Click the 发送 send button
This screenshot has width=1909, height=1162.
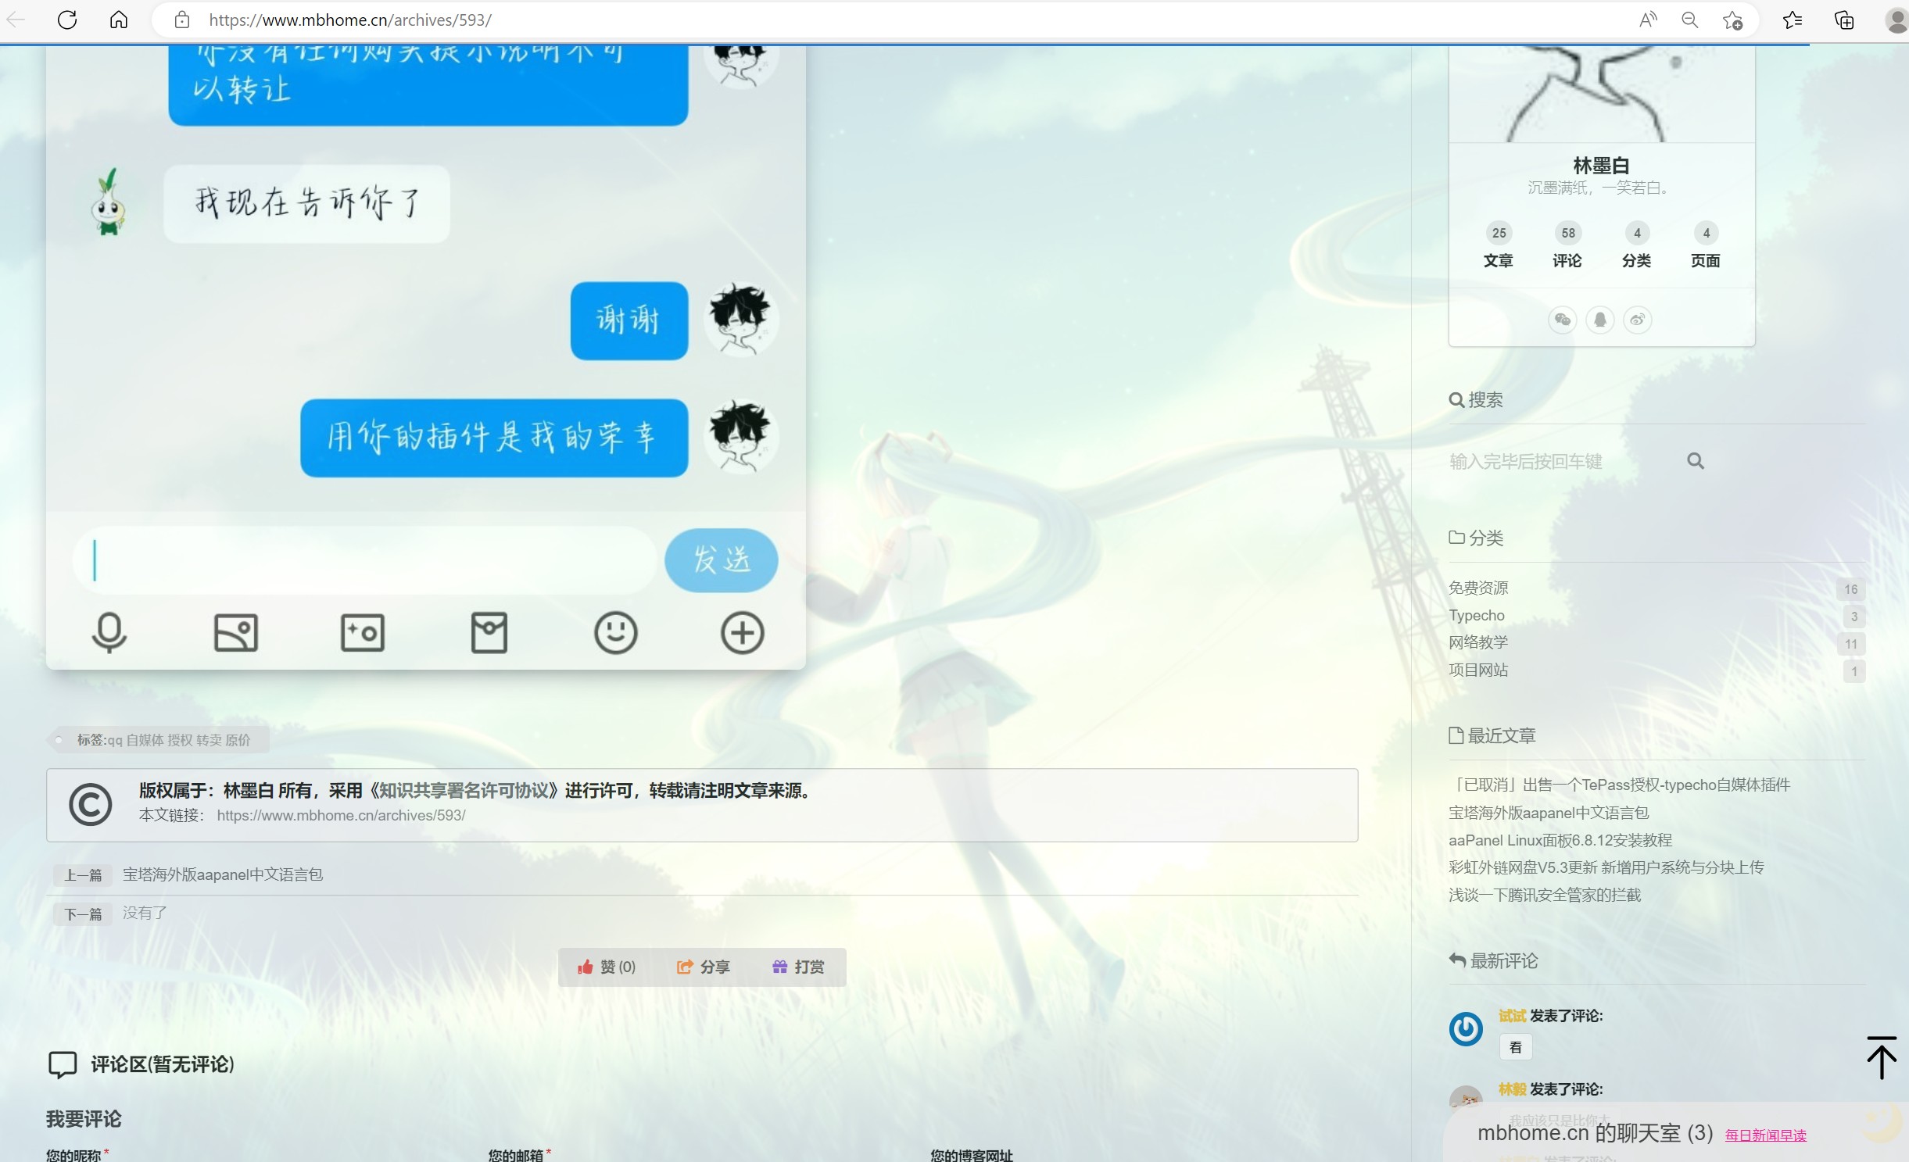[x=721, y=560]
